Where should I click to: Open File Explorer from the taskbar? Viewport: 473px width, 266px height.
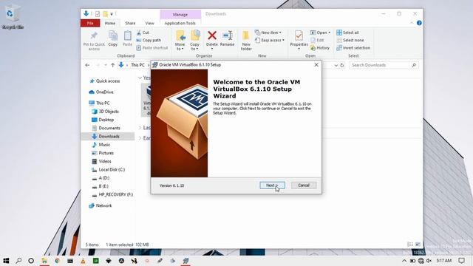pos(44,261)
